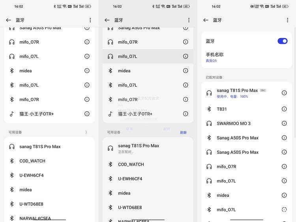This screenshot has width=296, height=222.
Task: Middle screen: info for 猫王·小王子OTR+
Action: click(x=185, y=114)
